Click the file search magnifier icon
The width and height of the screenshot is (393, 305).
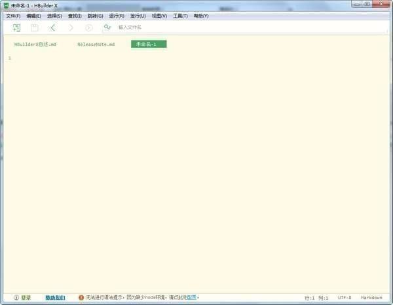coord(107,28)
